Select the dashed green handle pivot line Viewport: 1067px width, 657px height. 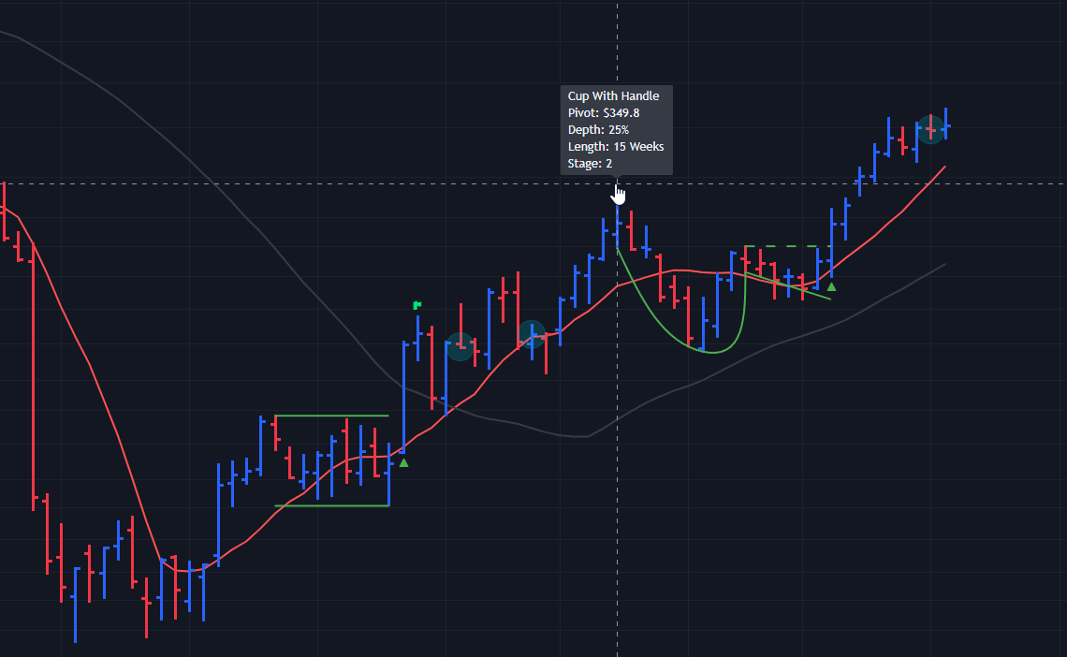tap(788, 246)
